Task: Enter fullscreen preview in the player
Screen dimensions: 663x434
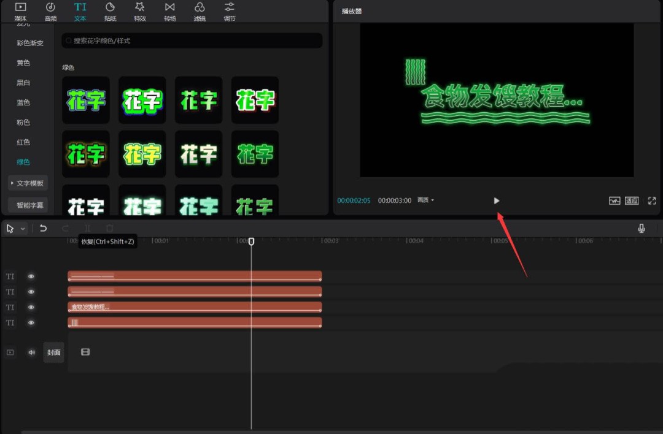Action: click(652, 200)
